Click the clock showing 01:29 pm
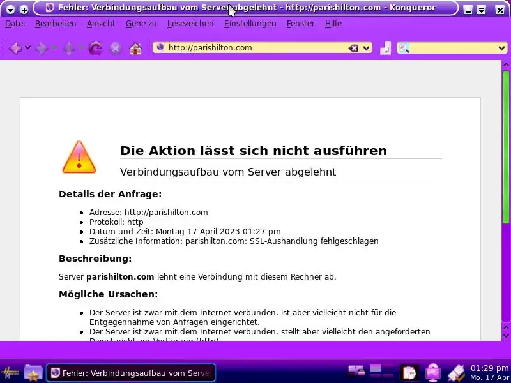 [489, 368]
